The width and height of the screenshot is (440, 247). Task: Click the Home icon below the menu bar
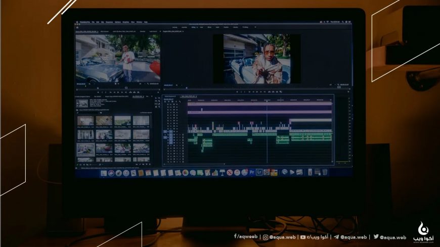[77, 27]
